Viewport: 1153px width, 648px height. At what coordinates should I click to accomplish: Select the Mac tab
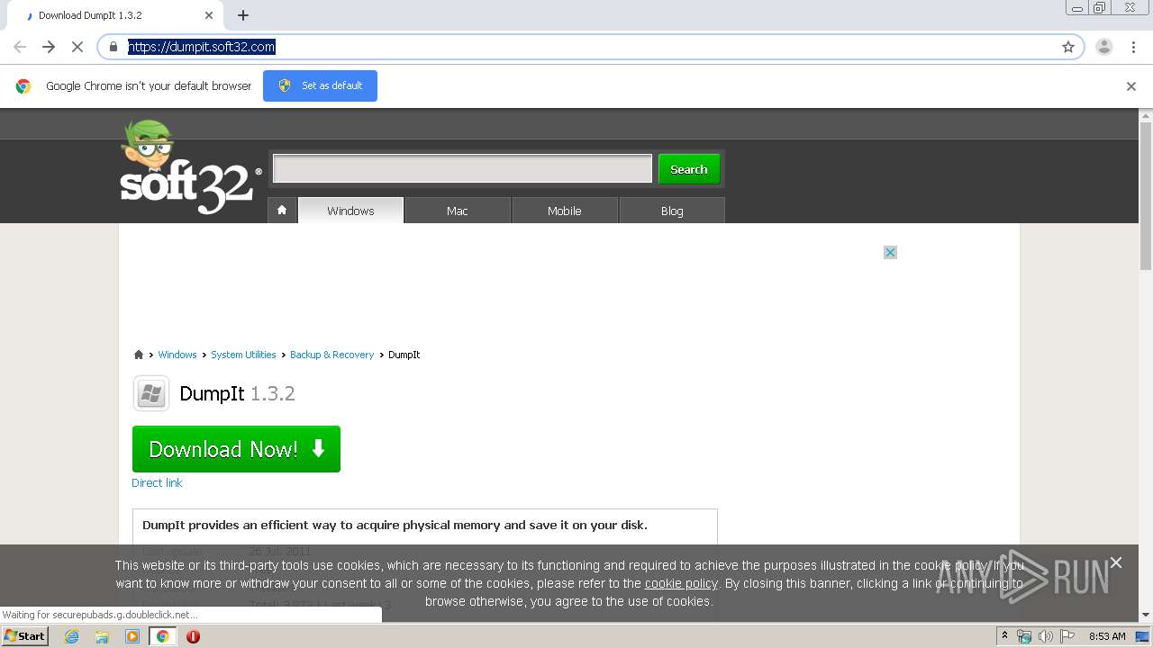pyautogui.click(x=458, y=211)
